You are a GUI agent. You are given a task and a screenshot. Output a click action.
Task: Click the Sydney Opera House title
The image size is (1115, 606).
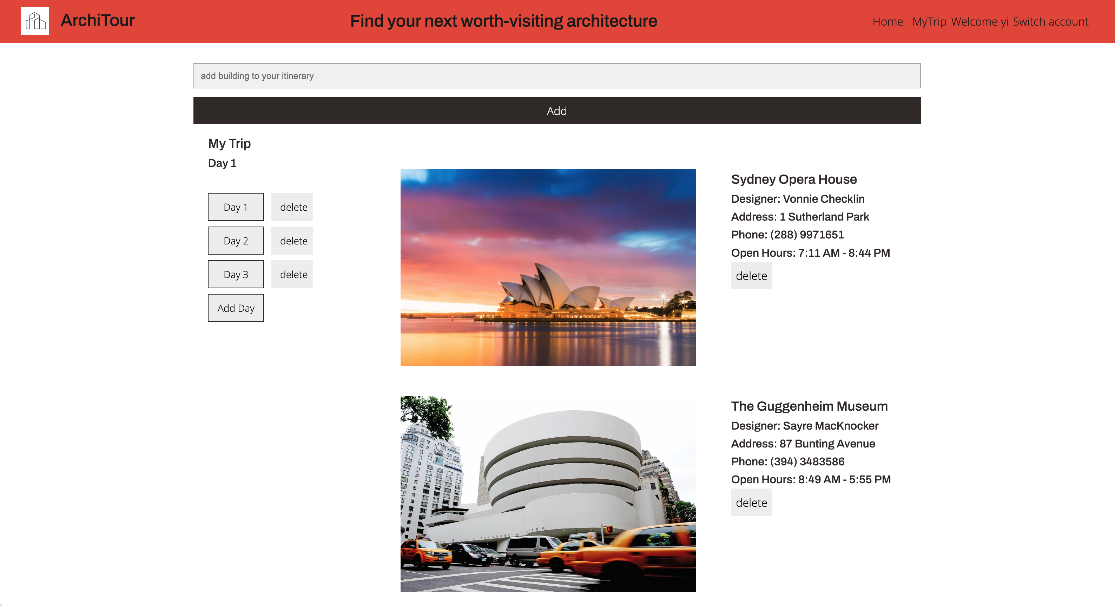pyautogui.click(x=793, y=179)
